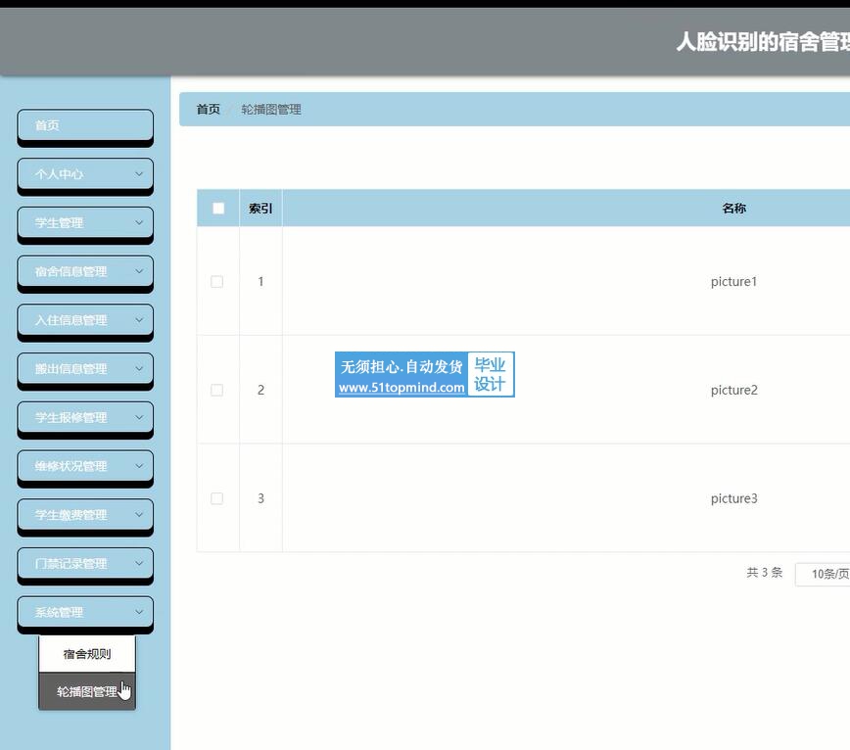
Task: Check the checkbox for row picture2
Action: click(216, 390)
